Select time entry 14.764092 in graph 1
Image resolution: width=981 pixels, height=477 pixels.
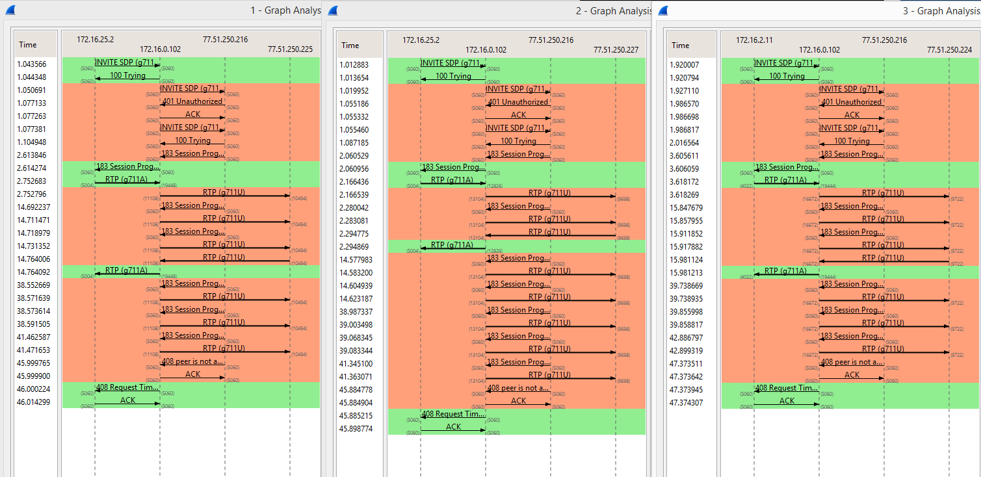point(32,272)
